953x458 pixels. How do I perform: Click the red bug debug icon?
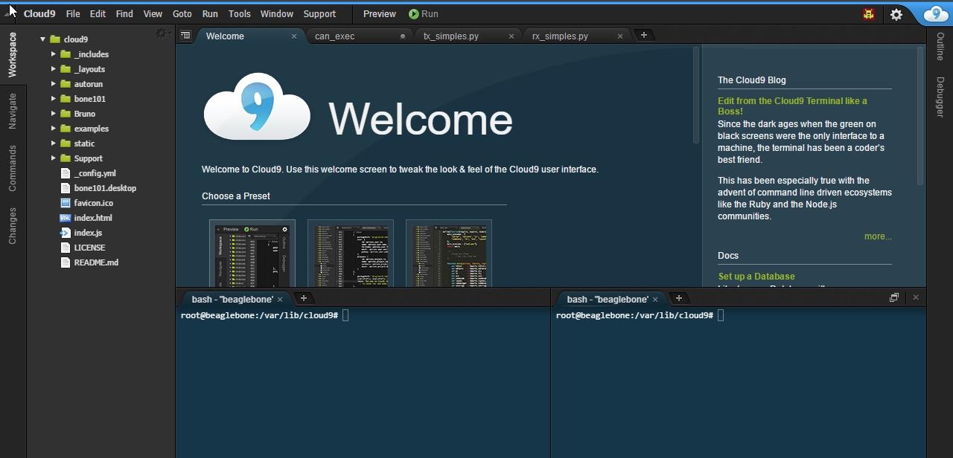869,14
